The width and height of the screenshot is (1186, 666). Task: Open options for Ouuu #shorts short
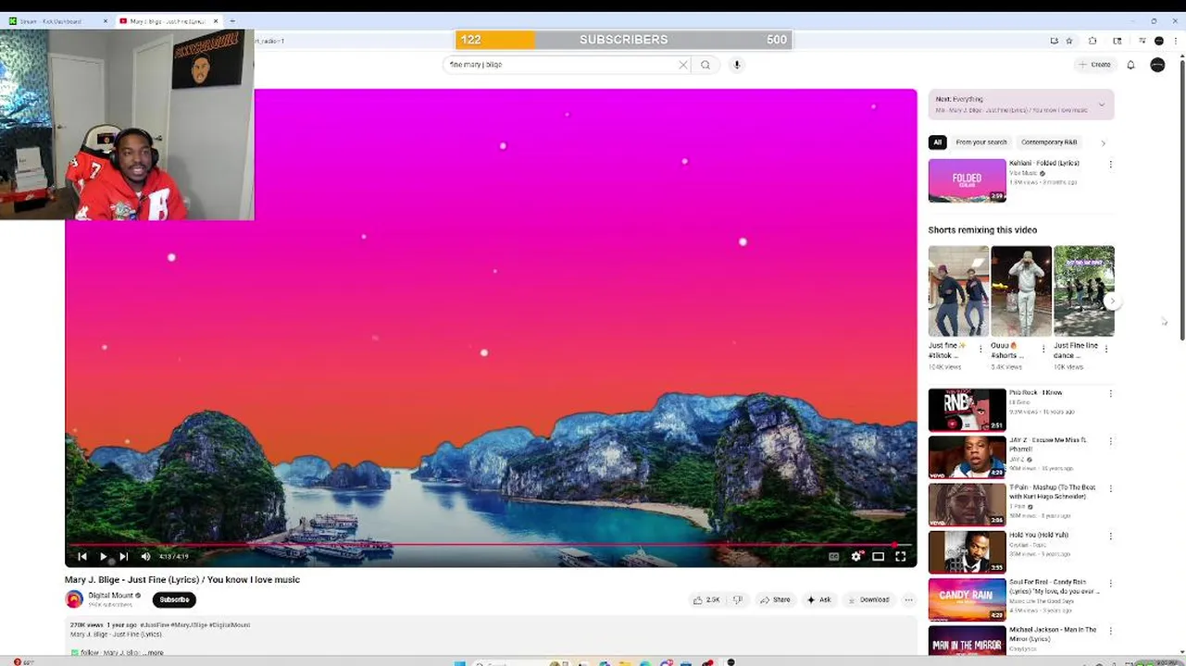[1043, 349]
